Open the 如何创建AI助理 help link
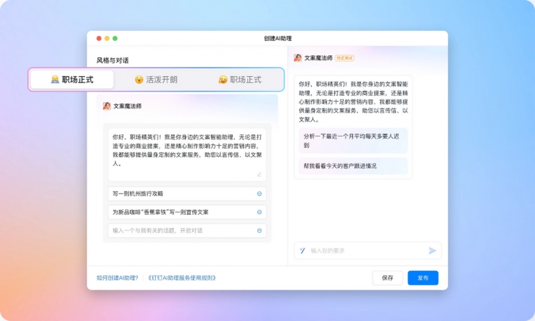The image size is (535, 321). pos(117,278)
